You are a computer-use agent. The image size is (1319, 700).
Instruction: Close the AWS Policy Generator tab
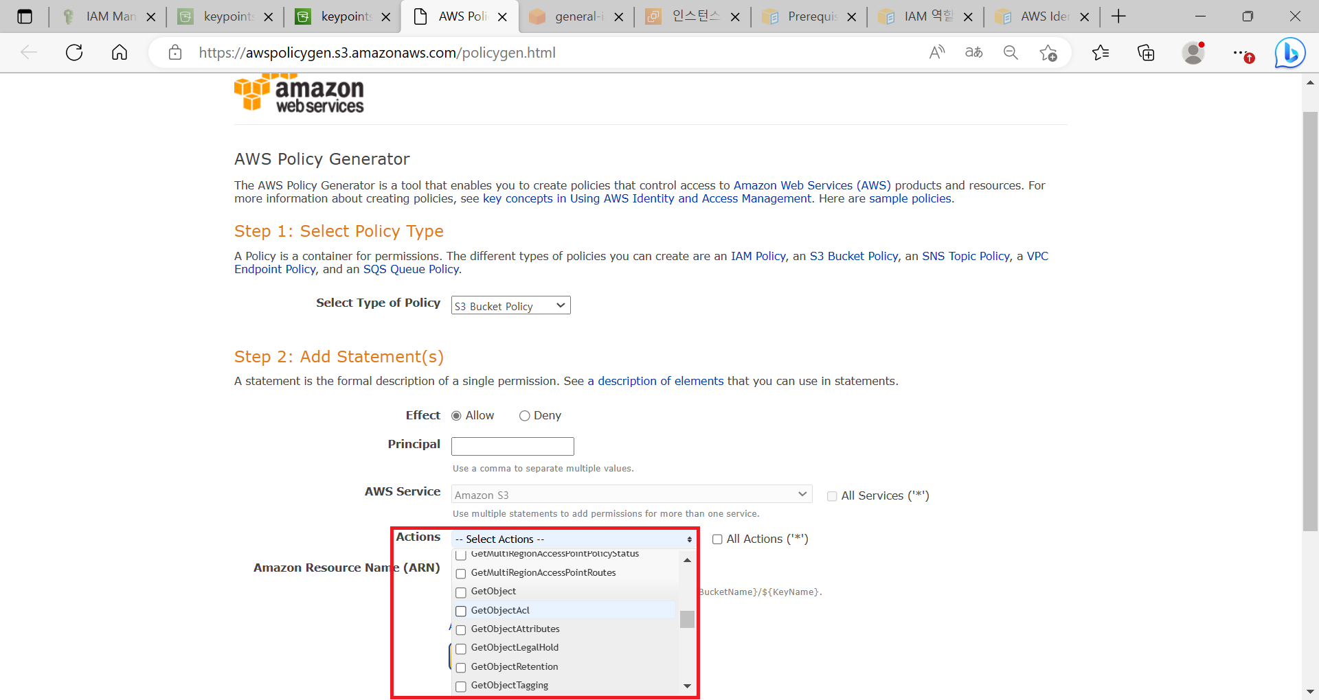point(502,17)
